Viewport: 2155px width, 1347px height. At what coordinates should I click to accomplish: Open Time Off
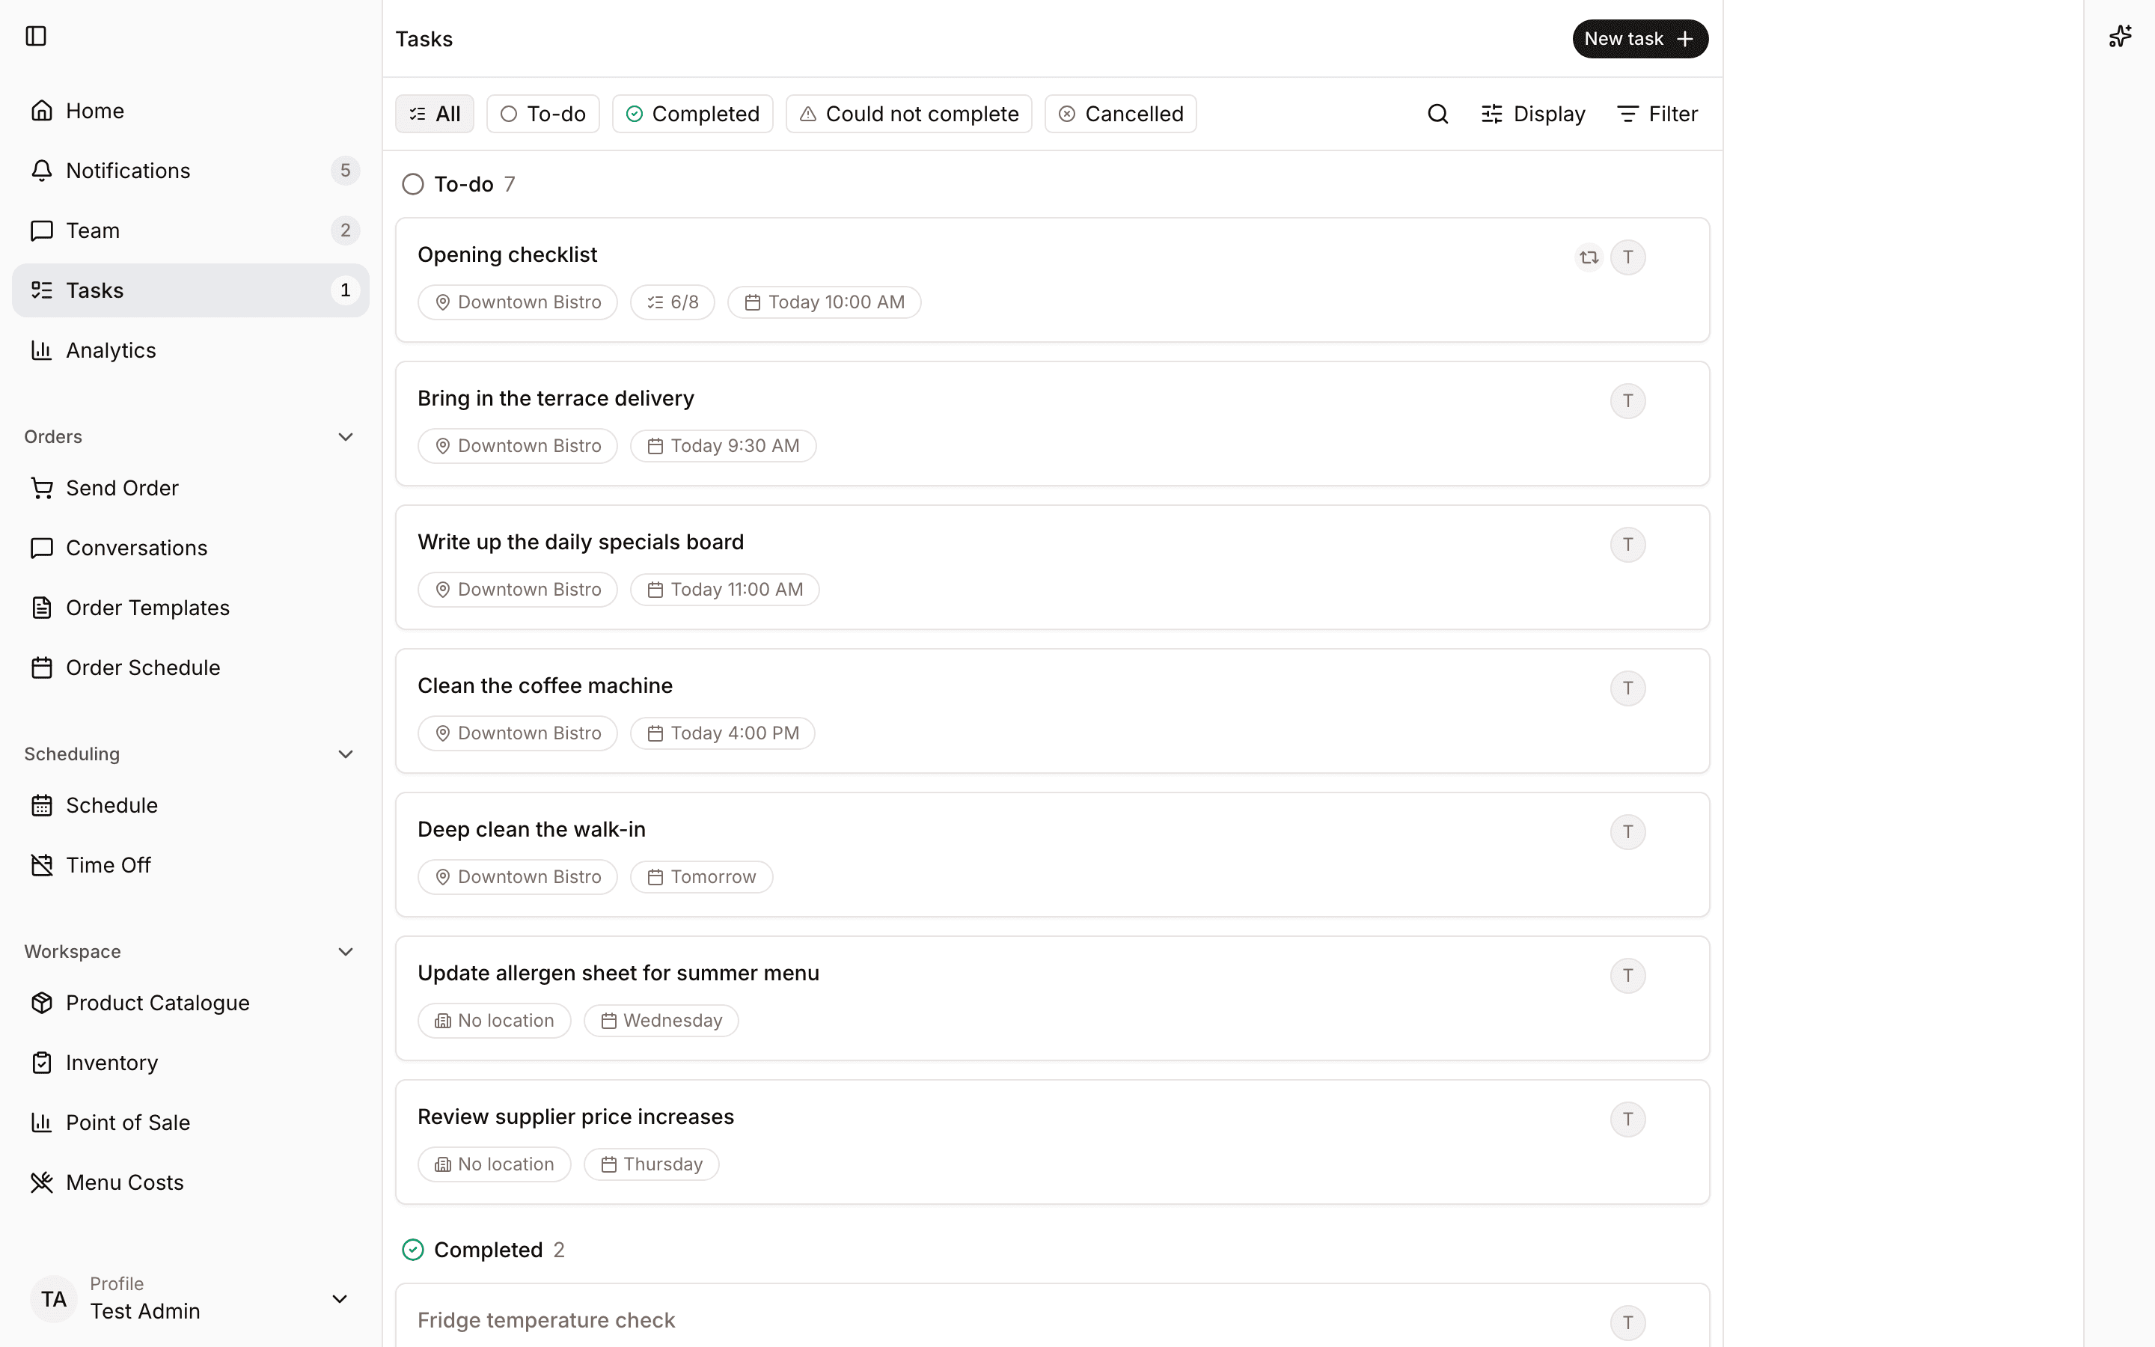pyautogui.click(x=191, y=865)
